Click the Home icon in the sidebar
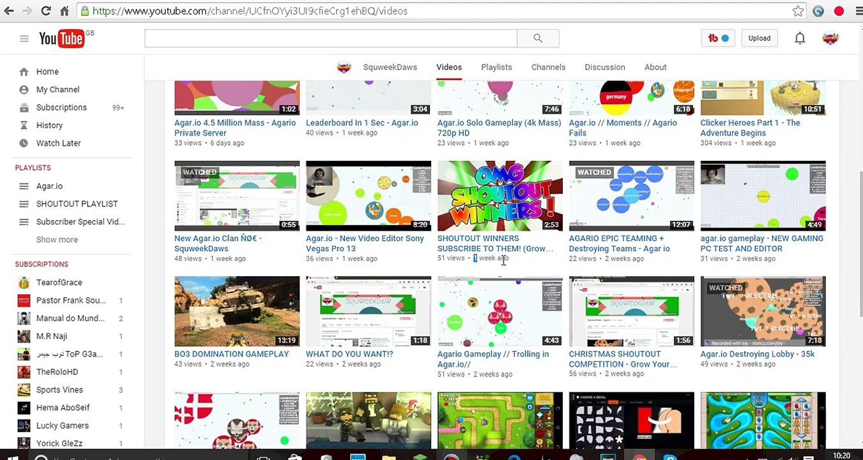 pos(24,72)
